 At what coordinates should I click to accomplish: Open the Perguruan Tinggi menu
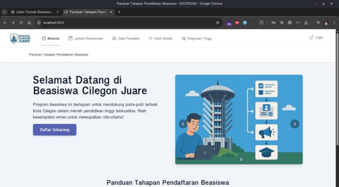pyautogui.click(x=196, y=38)
